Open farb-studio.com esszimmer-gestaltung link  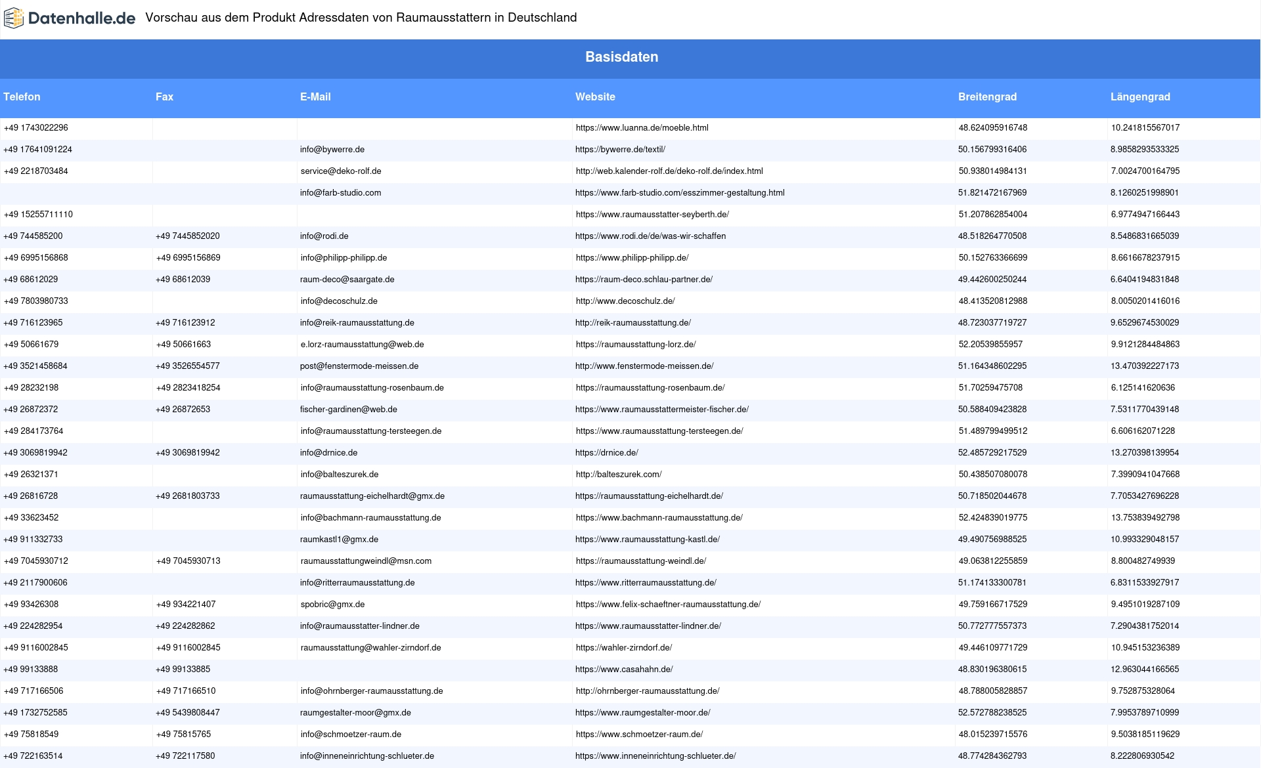tap(680, 193)
